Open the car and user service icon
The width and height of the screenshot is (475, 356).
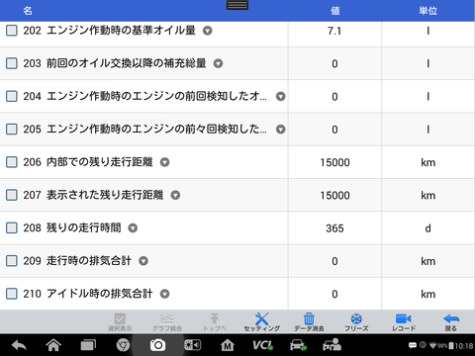(x=332, y=345)
